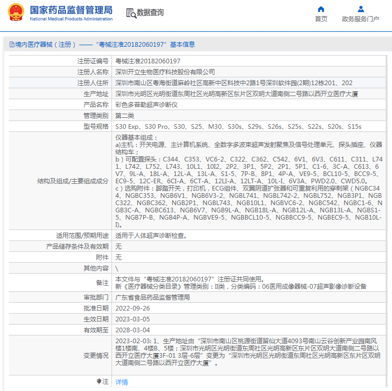
Task: Click the 生产地址 label
Action: (x=96, y=94)
